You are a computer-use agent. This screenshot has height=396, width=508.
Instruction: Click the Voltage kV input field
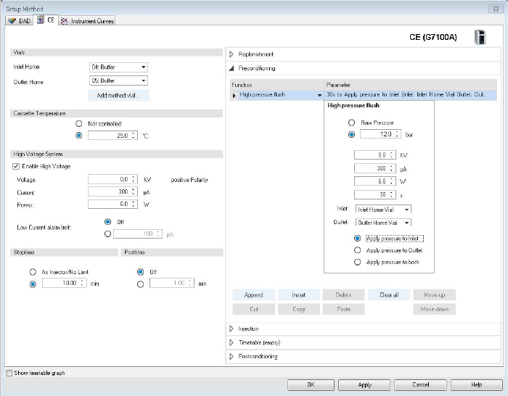(x=112, y=179)
